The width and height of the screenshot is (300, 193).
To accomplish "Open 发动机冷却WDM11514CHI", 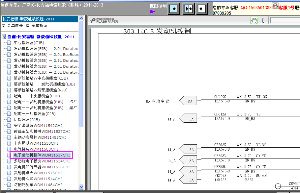I will tap(38, 179).
